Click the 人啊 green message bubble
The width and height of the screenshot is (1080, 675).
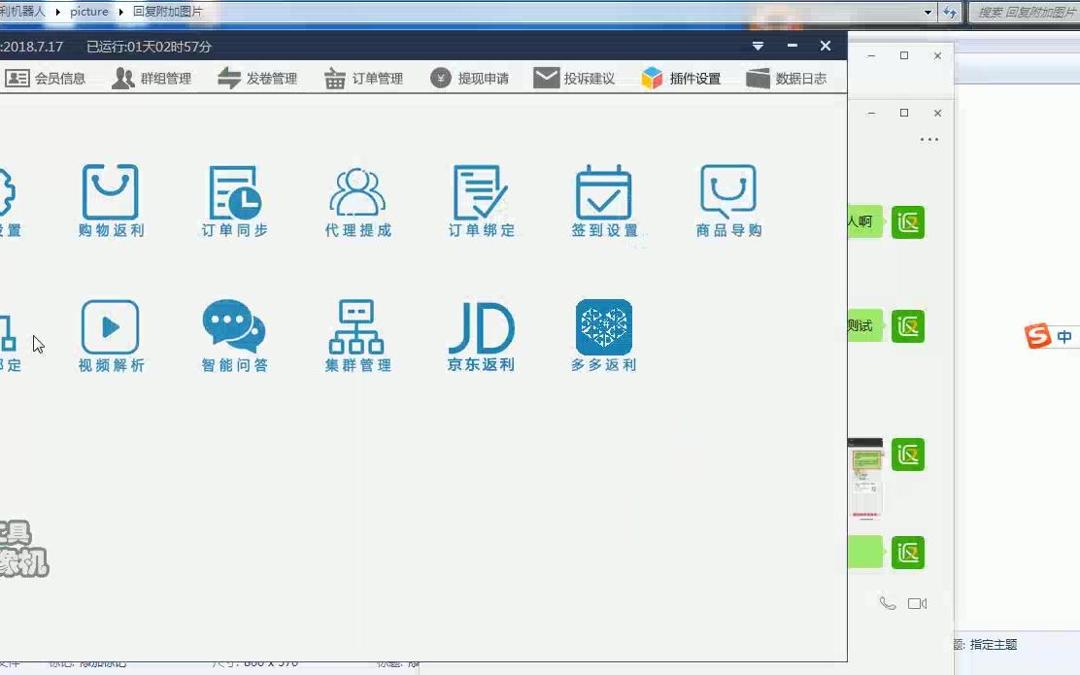(x=865, y=221)
